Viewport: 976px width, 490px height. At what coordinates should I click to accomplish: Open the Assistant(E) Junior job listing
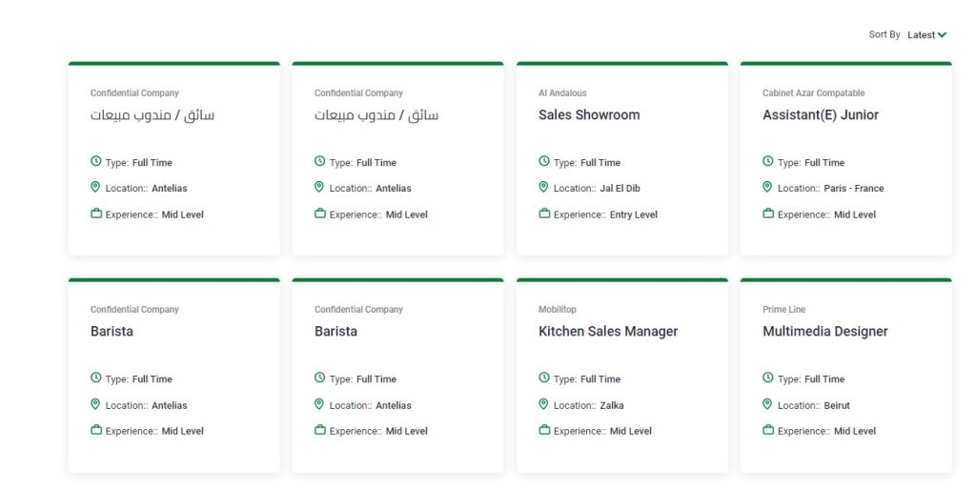coord(821,114)
